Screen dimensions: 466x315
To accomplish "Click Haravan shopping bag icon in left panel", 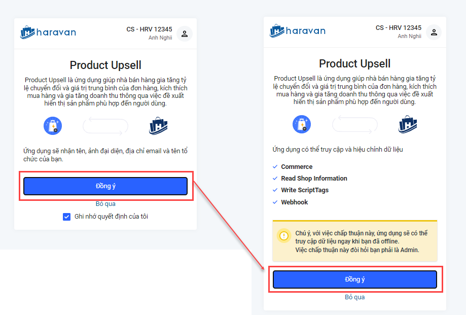I will [x=158, y=126].
